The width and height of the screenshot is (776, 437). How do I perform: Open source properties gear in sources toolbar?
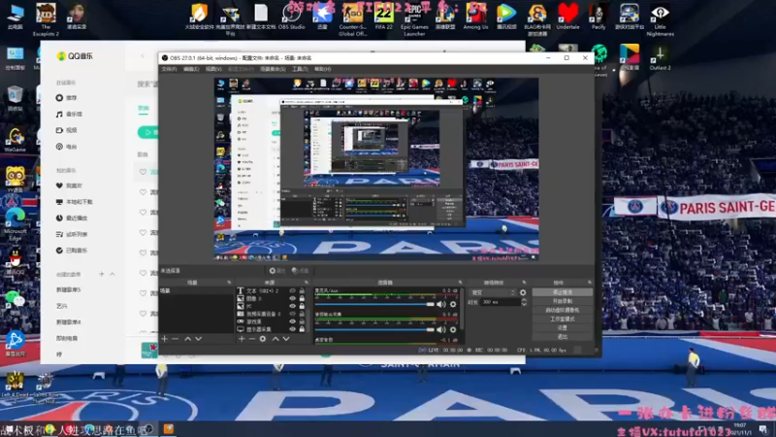[x=263, y=339]
